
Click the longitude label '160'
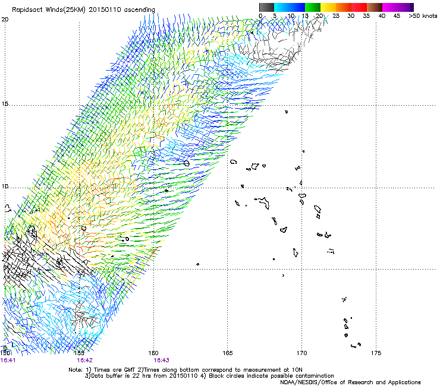pos(153,353)
